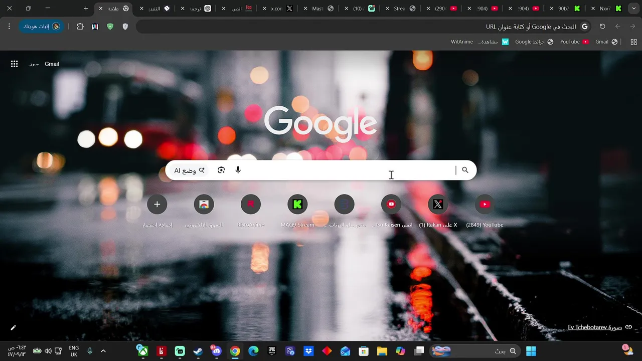
Task: Open the Chrome three-dot menu
Action: tap(9, 27)
